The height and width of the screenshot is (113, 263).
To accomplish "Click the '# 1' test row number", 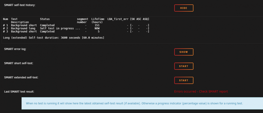I will (x=5, y=25).
